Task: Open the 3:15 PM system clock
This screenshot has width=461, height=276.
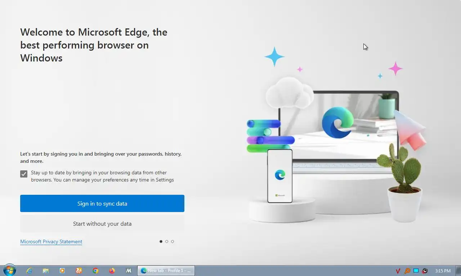Action: [443, 271]
